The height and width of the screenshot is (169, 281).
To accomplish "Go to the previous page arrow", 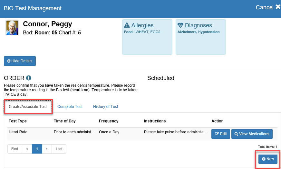I will coord(27,149).
